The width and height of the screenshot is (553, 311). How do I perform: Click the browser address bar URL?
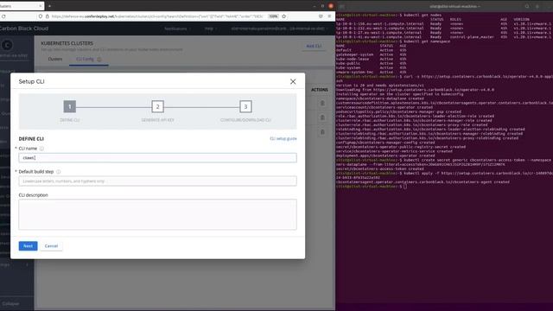tap(157, 16)
